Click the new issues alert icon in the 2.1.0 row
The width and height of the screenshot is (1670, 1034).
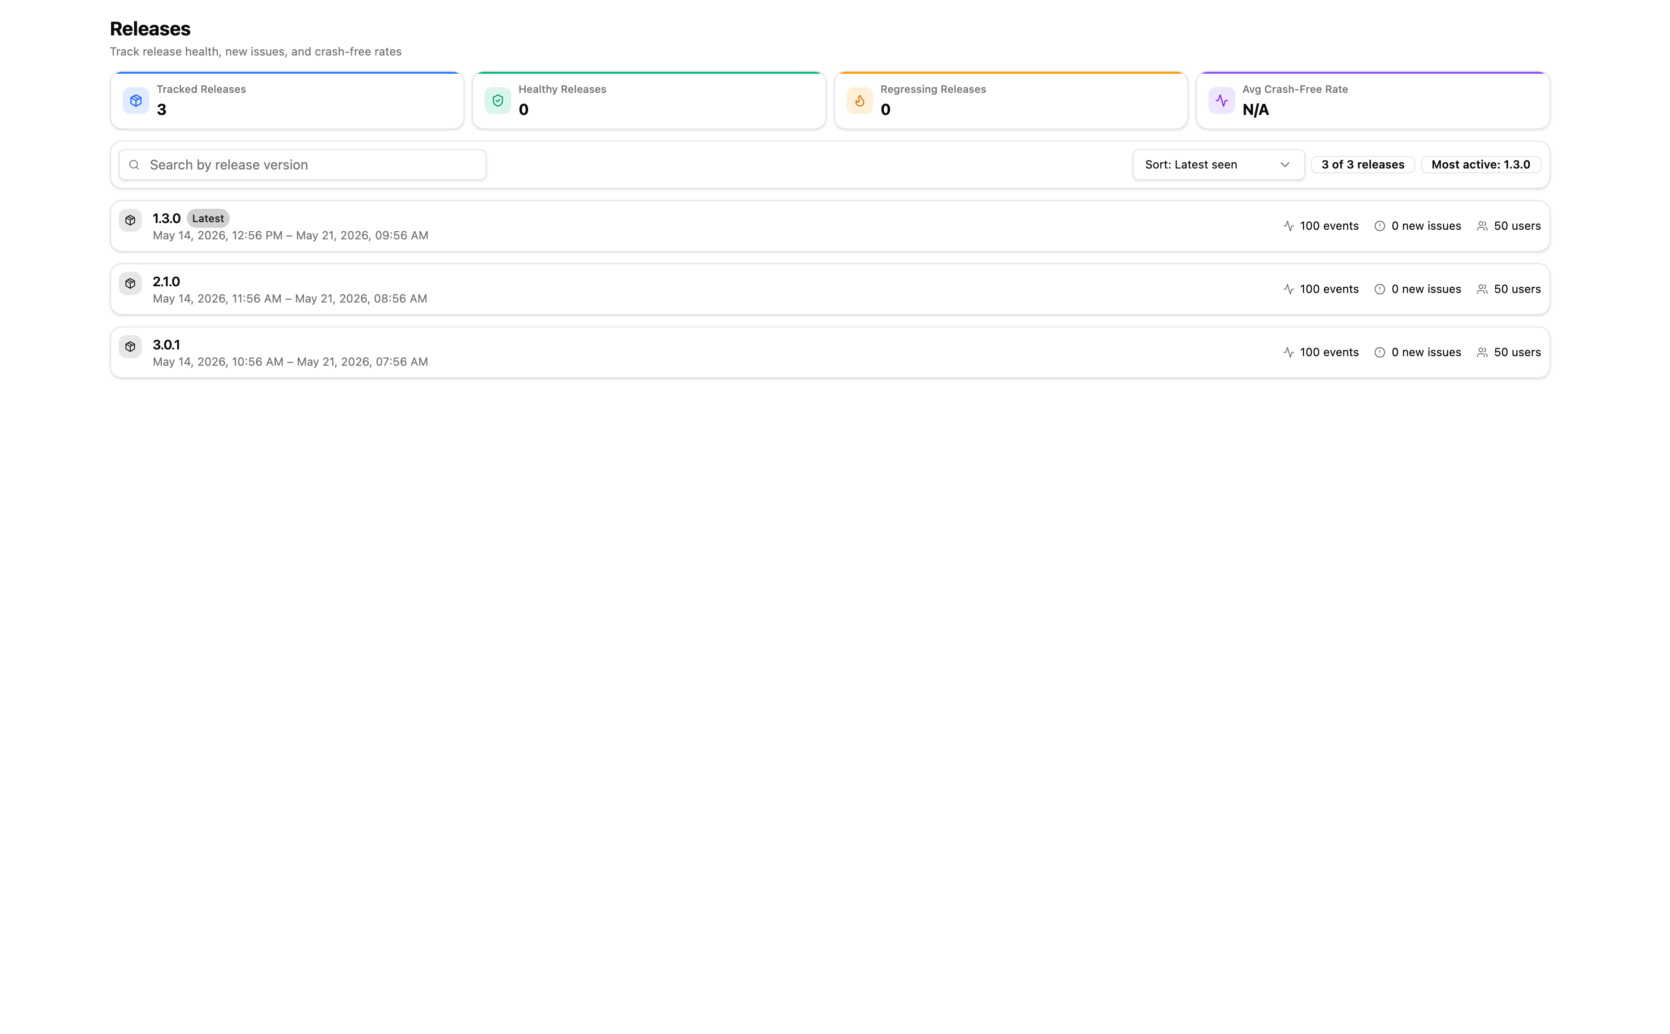coord(1379,289)
